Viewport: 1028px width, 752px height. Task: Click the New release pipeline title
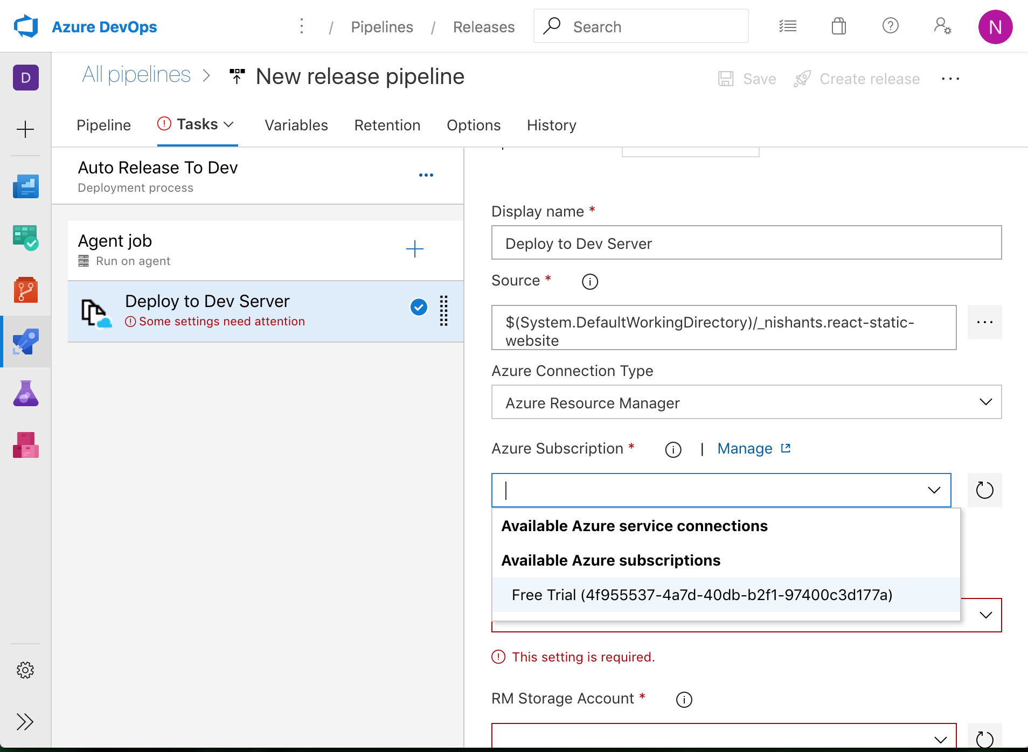[x=360, y=76]
